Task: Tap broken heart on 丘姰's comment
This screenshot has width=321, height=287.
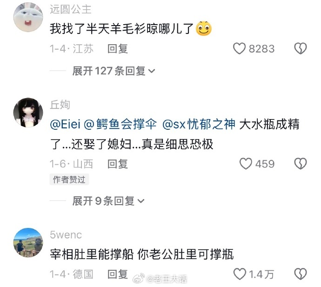Action: [301, 164]
